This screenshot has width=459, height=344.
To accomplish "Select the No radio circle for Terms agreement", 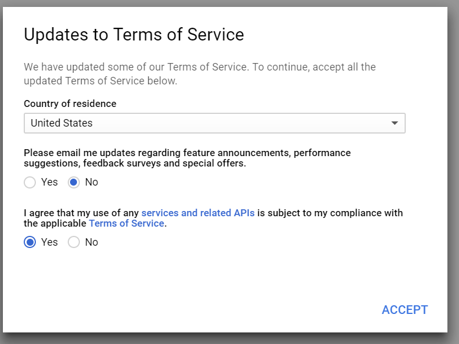I will point(74,242).
